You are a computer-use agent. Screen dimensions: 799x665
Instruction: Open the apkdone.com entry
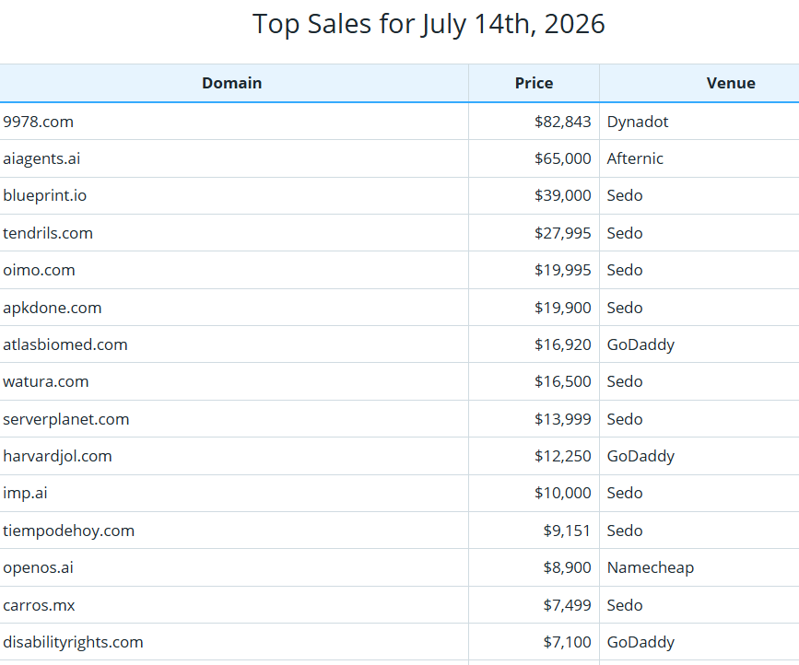pyautogui.click(x=52, y=308)
